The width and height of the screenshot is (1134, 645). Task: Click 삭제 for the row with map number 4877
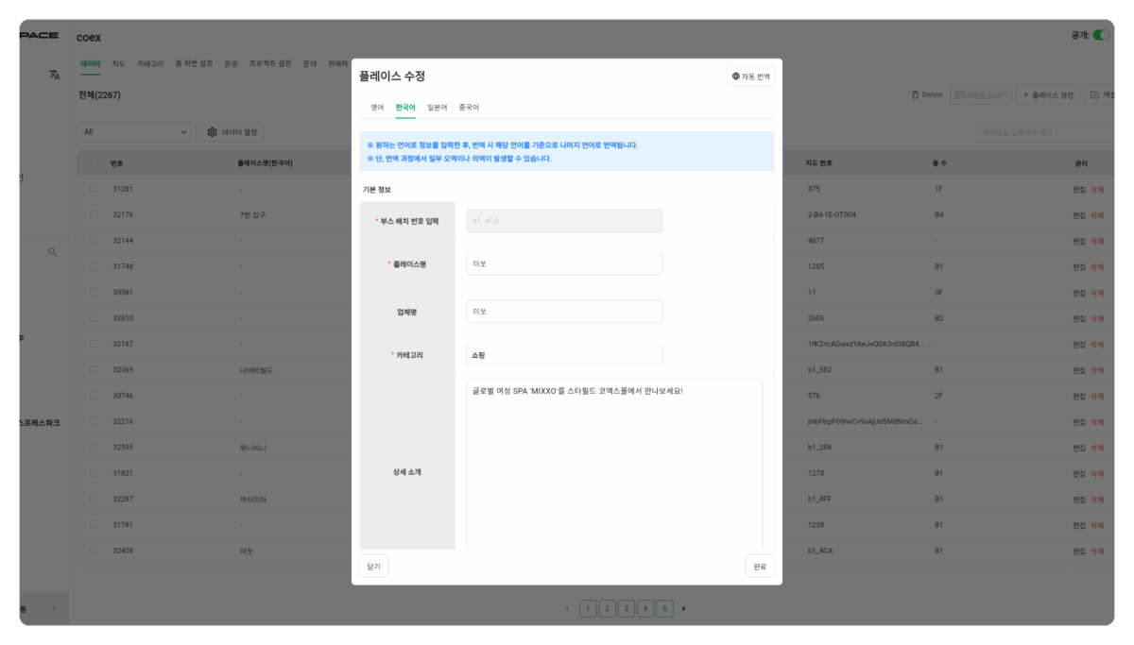(1097, 241)
